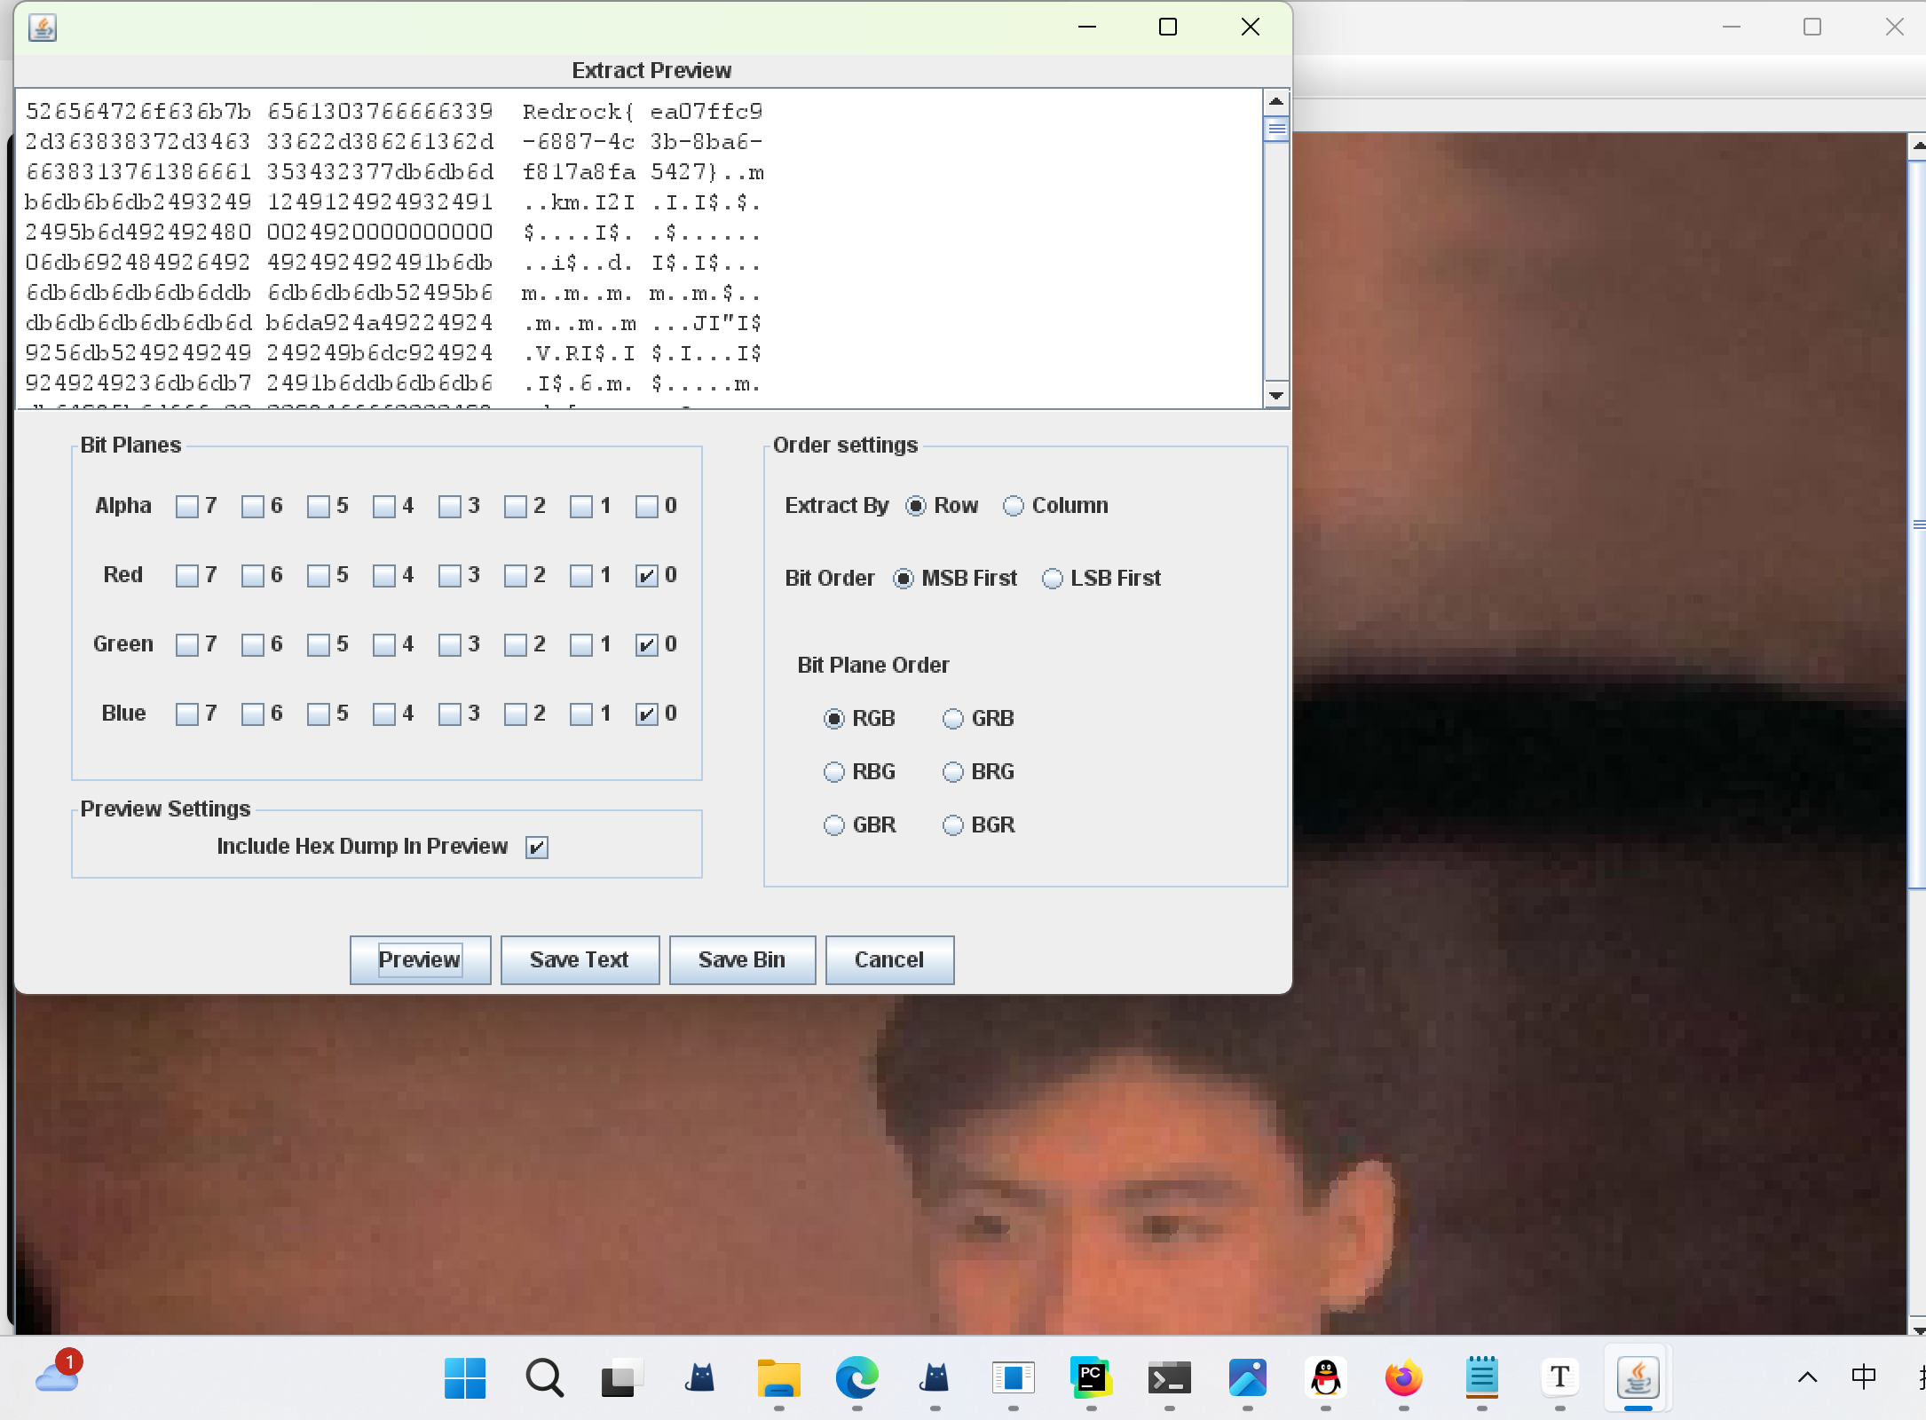The image size is (1926, 1420).
Task: Select BGR bit plane order
Action: click(x=953, y=825)
